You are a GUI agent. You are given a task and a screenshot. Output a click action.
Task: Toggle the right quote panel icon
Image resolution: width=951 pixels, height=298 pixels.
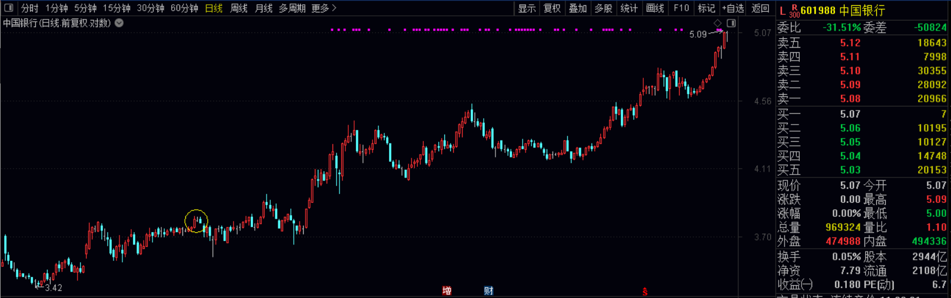point(731,23)
